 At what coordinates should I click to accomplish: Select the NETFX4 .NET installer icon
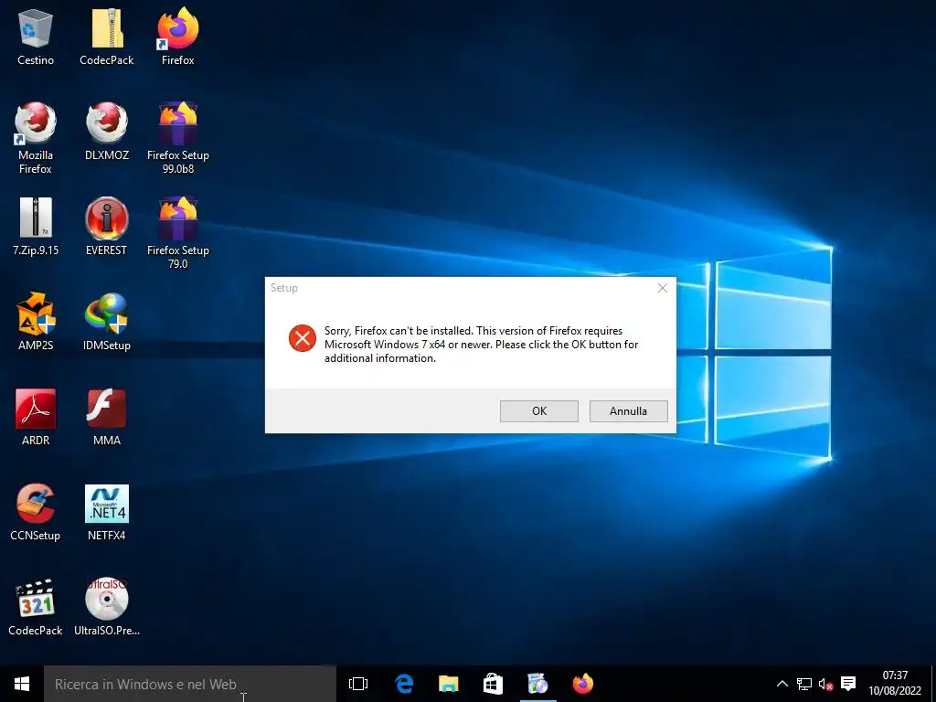click(x=107, y=512)
